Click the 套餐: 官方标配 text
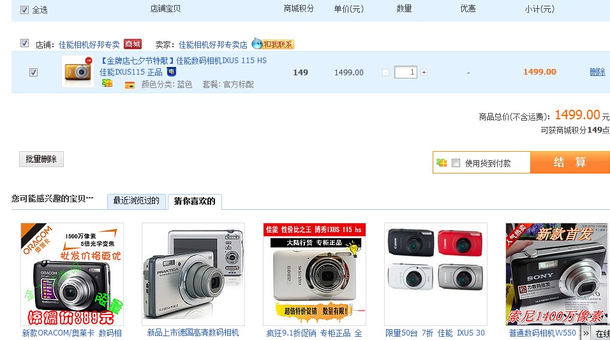 (228, 84)
